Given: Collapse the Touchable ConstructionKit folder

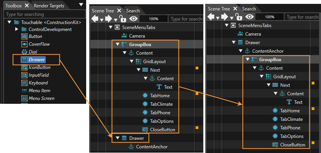Looking at the screenshot, I should pos(9,22).
